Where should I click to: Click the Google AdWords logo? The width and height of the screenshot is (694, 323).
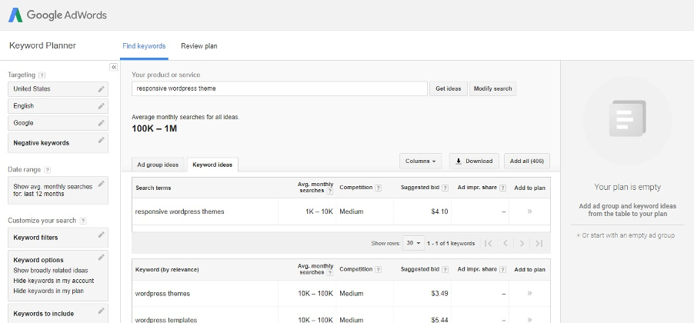pyautogui.click(x=58, y=15)
